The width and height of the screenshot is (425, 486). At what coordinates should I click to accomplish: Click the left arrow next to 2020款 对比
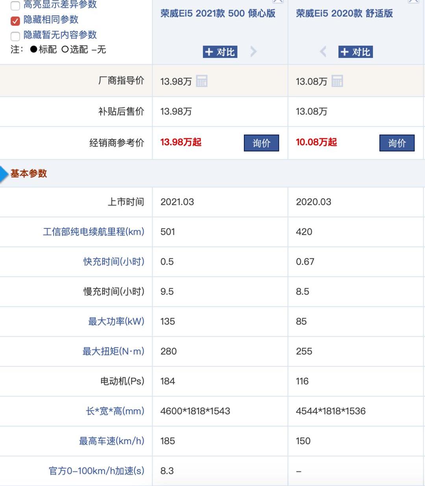point(323,52)
